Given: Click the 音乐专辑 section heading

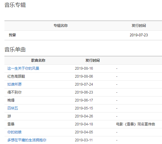Looking at the screenshot, I should tap(15, 5).
